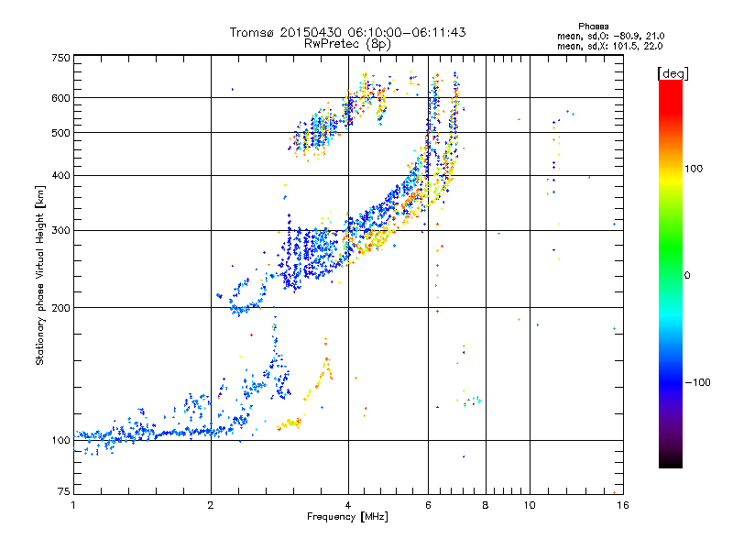
Task: Click the 16 tick label on the frequency axis
Action: [622, 505]
